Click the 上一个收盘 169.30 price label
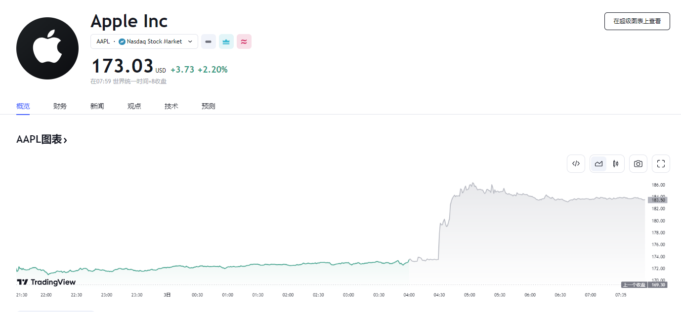The height and width of the screenshot is (312, 681). pyautogui.click(x=644, y=285)
